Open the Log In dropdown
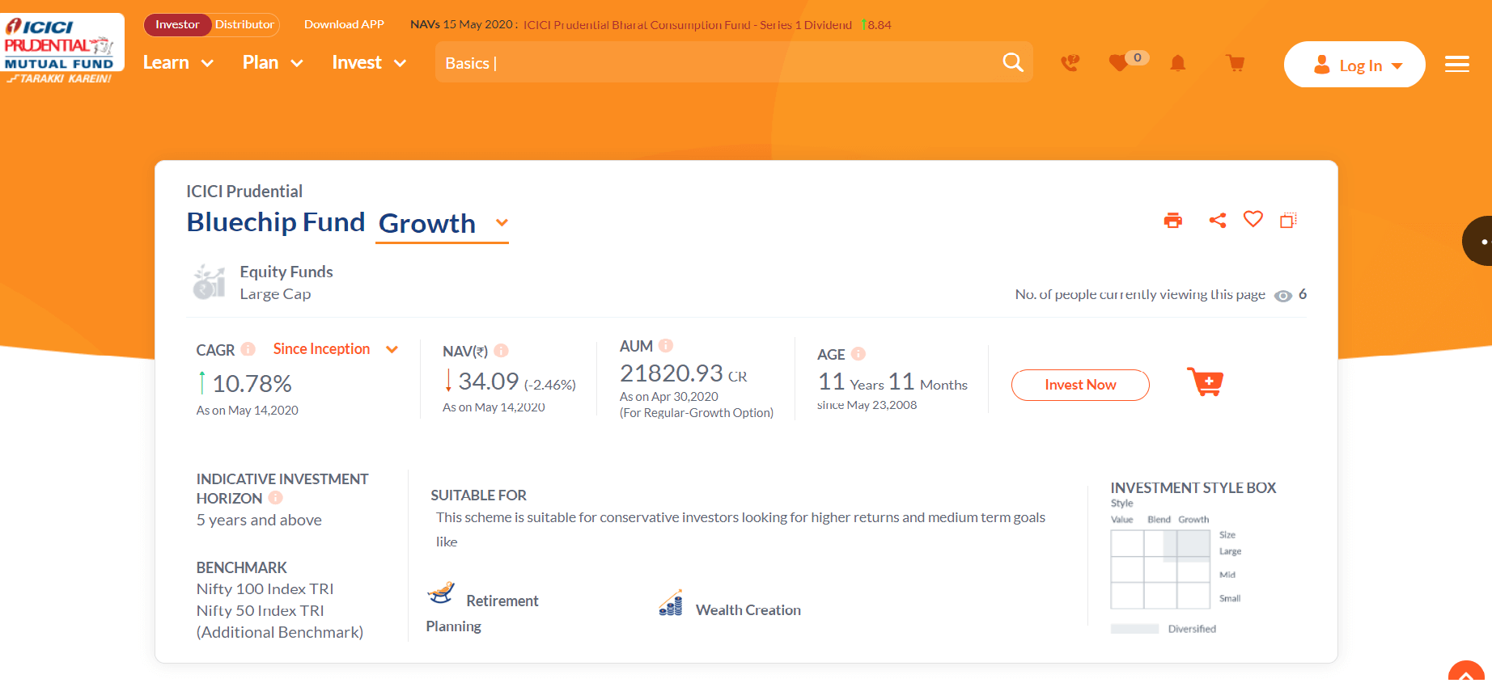The image size is (1492, 683). [1354, 65]
